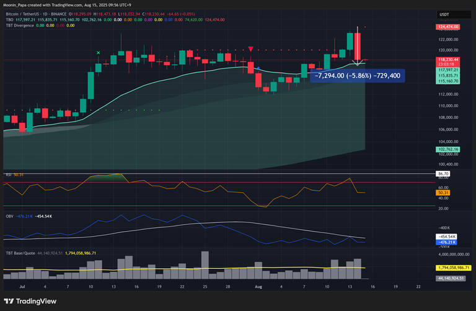Screen dimensions: 476x311
Task: Click the green 102,762.16 price-scale label
Action: click(447, 149)
